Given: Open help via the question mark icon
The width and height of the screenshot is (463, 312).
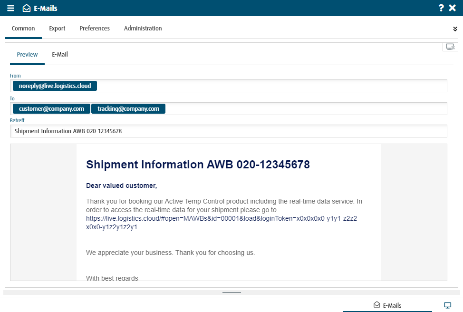Looking at the screenshot, I should 441,8.
